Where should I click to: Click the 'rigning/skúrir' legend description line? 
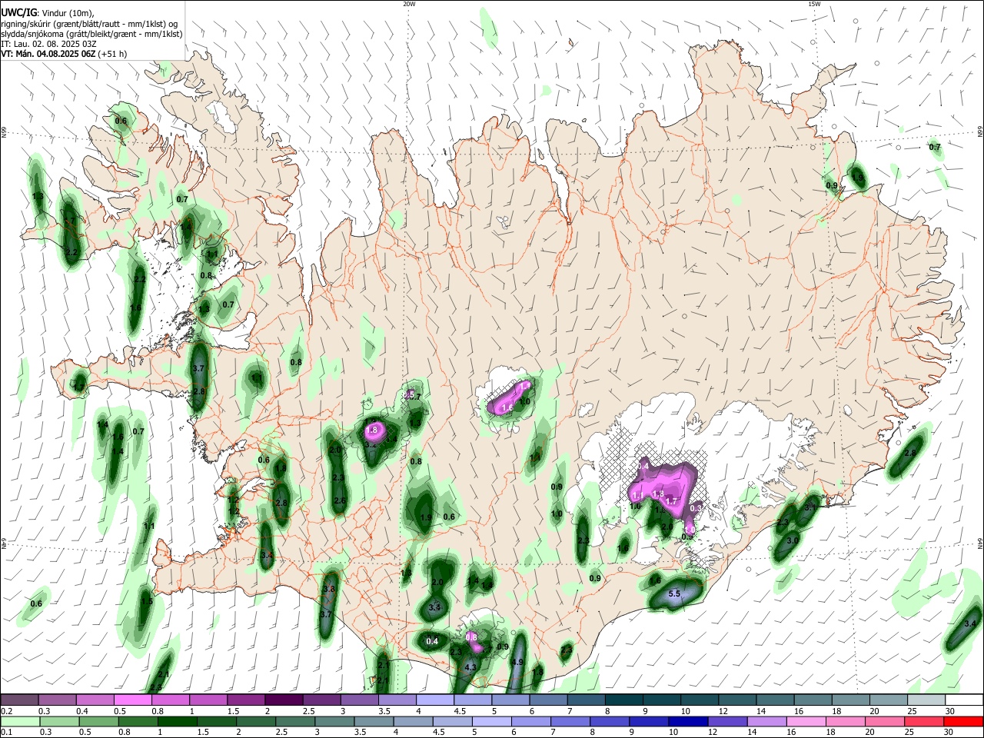[x=91, y=24]
